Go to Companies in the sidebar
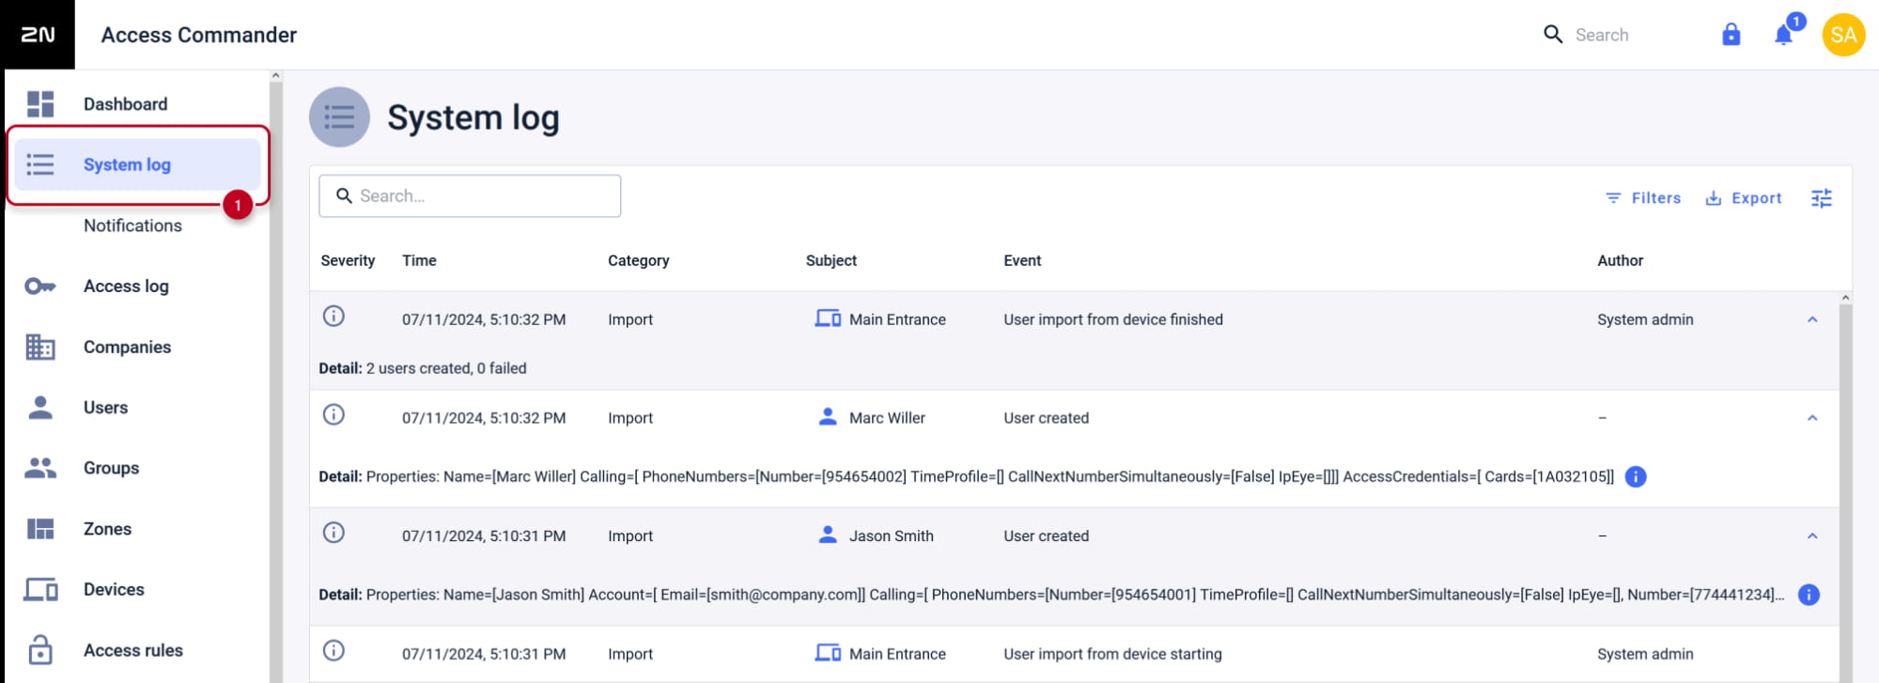 coord(127,347)
